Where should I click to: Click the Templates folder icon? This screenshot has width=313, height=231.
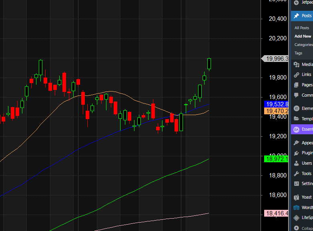pos(297,119)
